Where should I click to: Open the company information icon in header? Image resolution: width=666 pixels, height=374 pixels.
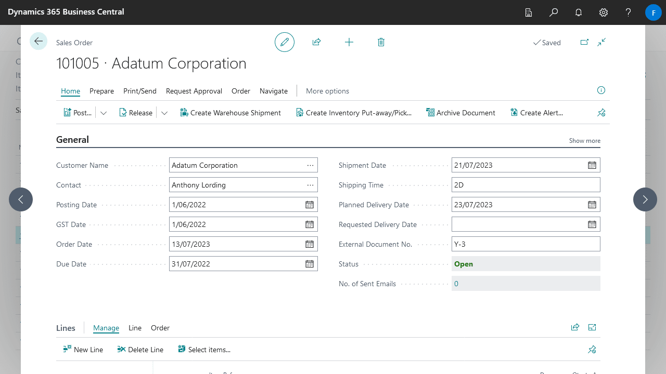pos(529,12)
